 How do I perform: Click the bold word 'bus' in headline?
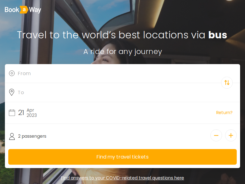point(218,35)
